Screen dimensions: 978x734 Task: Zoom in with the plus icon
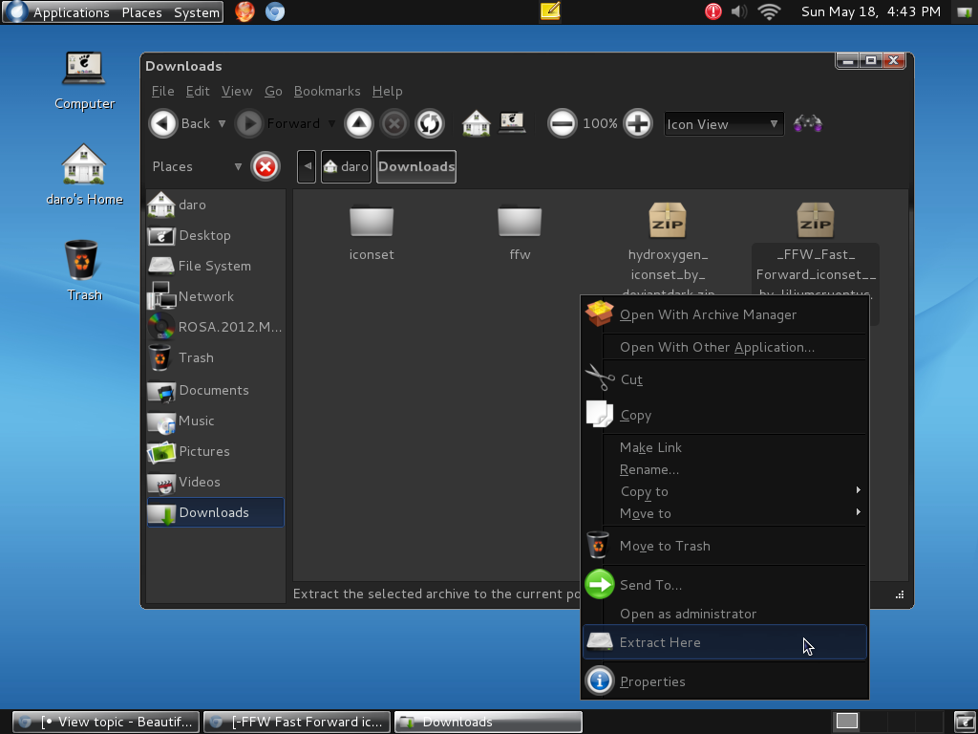[x=638, y=123]
